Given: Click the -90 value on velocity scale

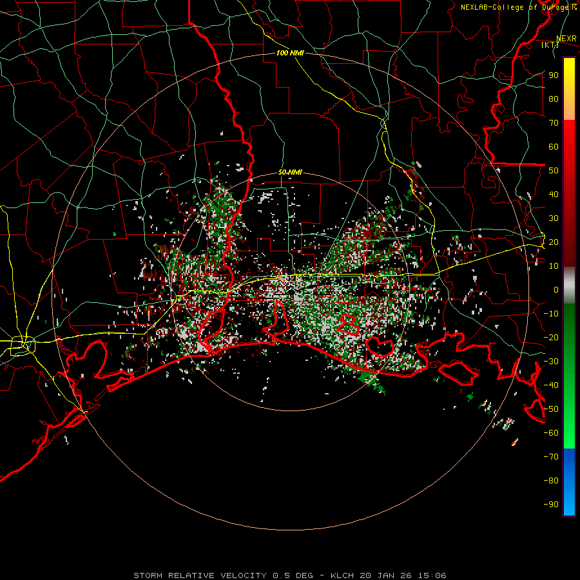Looking at the screenshot, I should coord(551,505).
